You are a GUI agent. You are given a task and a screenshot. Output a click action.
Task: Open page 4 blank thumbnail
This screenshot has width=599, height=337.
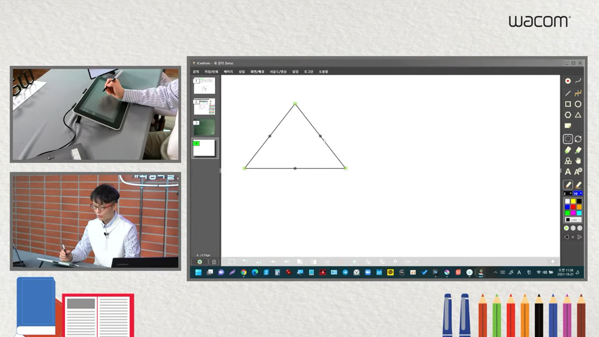204,148
